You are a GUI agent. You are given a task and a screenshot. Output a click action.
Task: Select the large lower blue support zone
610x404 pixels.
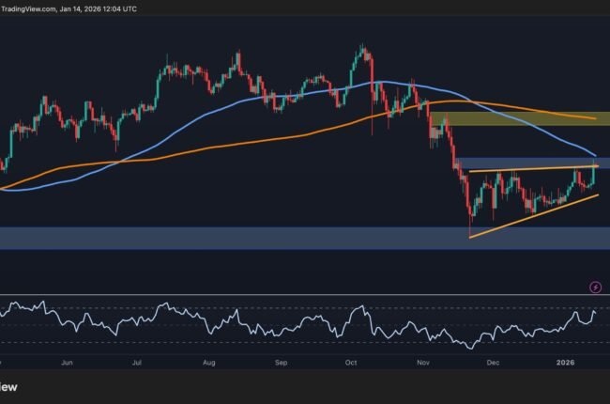tap(282, 238)
